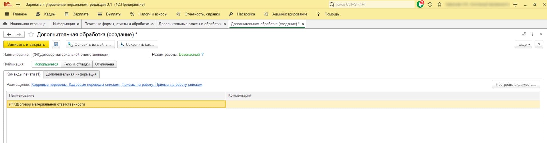Open the service settings lines icon
The width and height of the screenshot is (547, 143).
tap(515, 4)
